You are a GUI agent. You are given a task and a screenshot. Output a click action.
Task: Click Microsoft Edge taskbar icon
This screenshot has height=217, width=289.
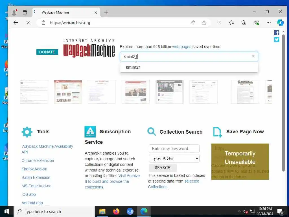(x=144, y=211)
